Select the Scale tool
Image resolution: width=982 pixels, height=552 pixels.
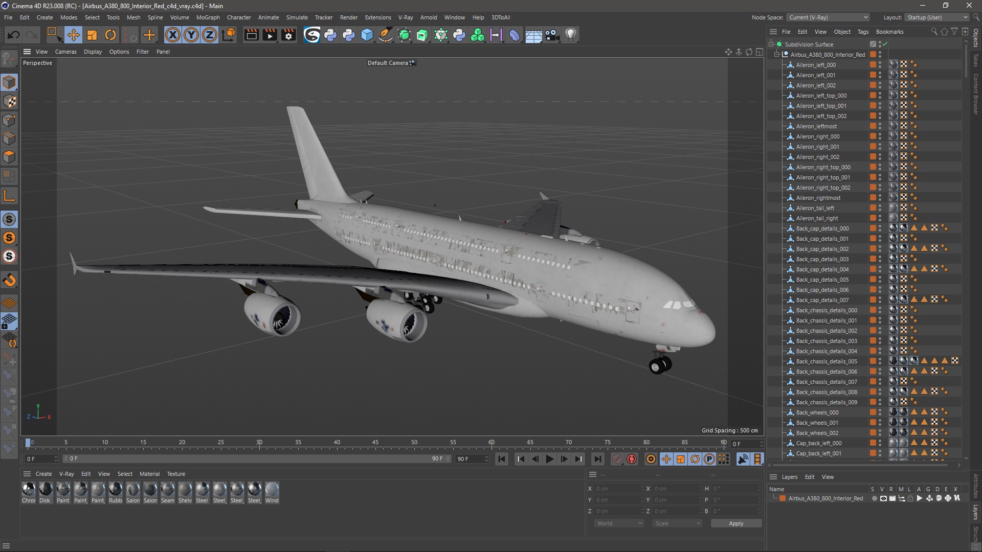92,35
